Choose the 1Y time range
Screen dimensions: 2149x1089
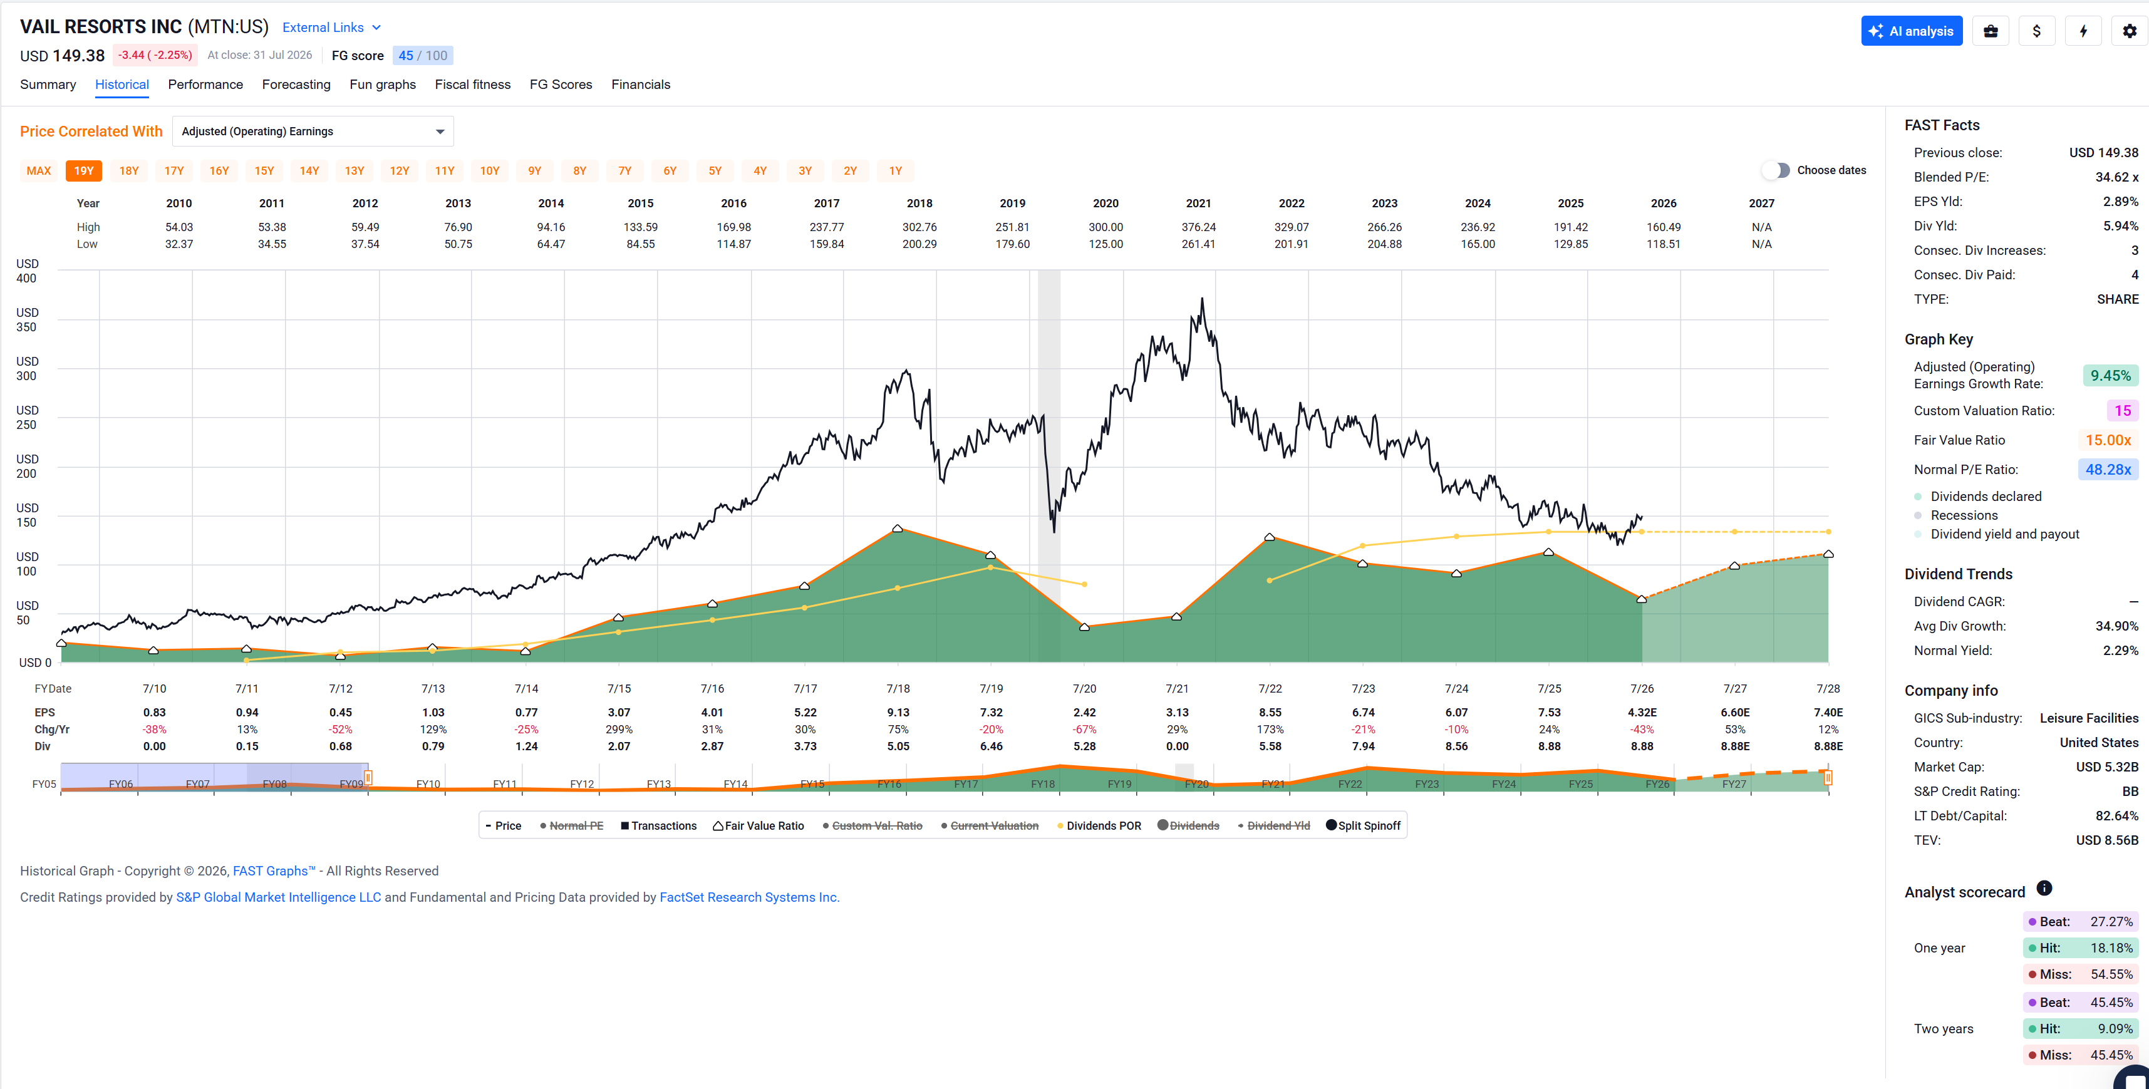click(895, 171)
